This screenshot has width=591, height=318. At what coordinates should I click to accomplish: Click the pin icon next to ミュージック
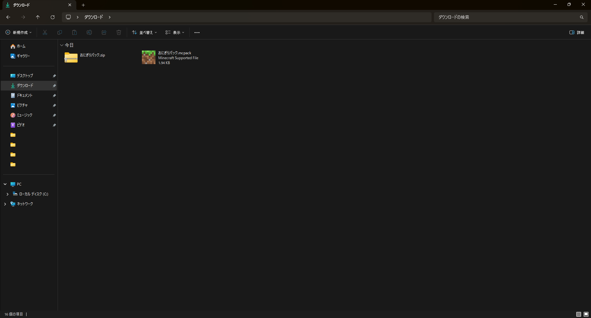coord(54,115)
